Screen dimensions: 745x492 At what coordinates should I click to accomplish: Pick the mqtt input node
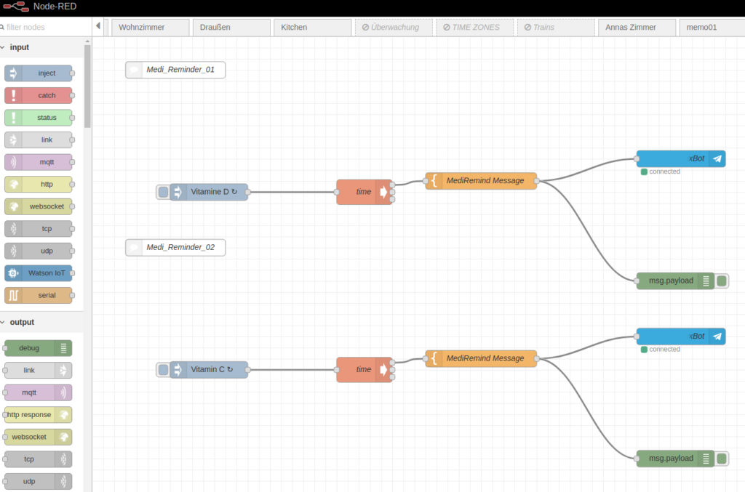pyautogui.click(x=39, y=162)
